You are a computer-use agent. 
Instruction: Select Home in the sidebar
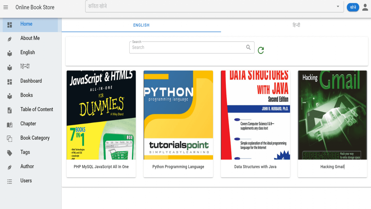pyautogui.click(x=30, y=25)
